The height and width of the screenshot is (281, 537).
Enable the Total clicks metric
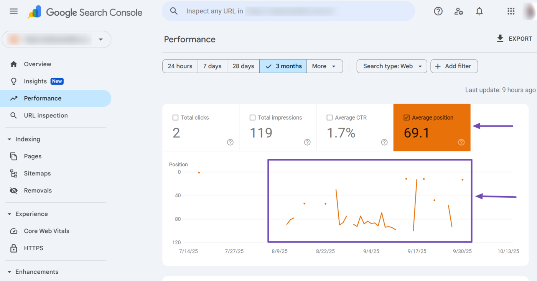[176, 117]
